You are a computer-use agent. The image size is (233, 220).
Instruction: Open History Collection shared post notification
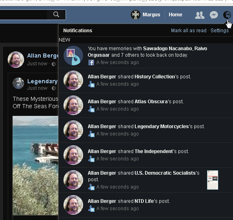[x=146, y=80]
